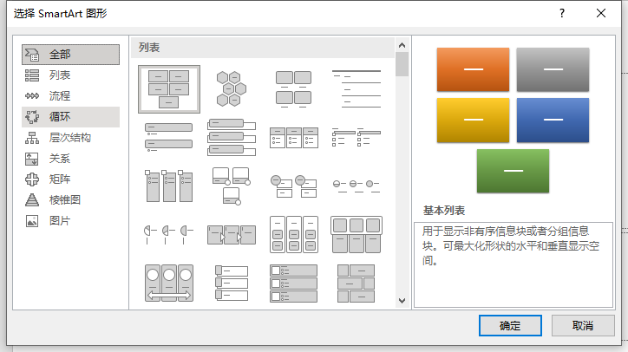Switch to the 关系 category
This screenshot has height=352, width=628.
point(70,159)
